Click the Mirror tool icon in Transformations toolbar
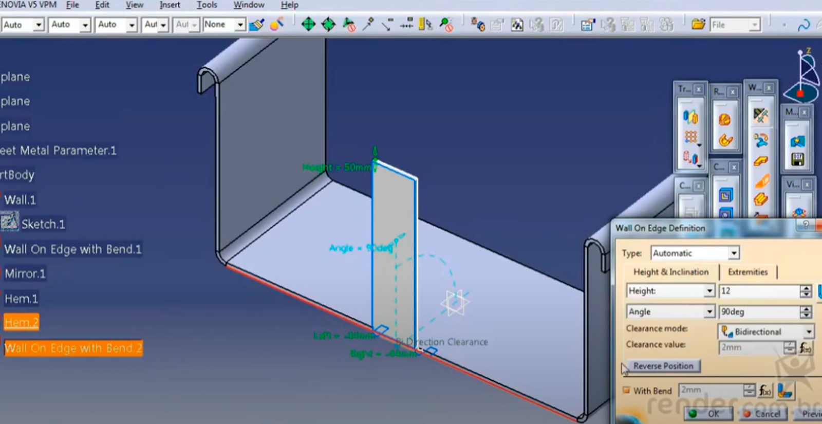Screen dimensions: 822x424 (690, 117)
